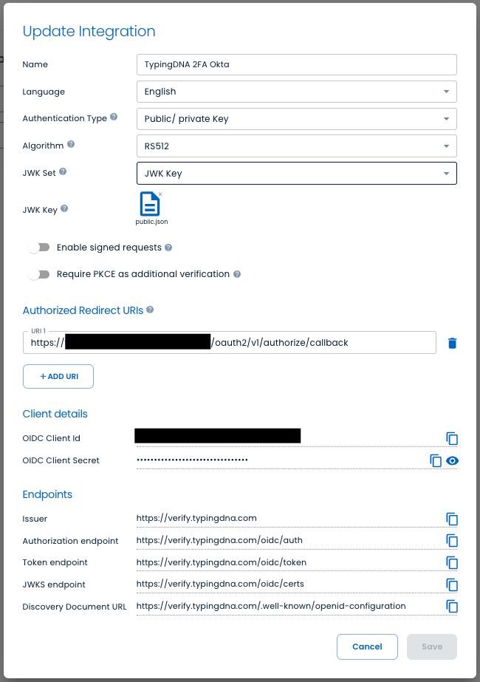The height and width of the screenshot is (682, 480).
Task: Click the help icon beside Algorithm
Action: coord(71,144)
